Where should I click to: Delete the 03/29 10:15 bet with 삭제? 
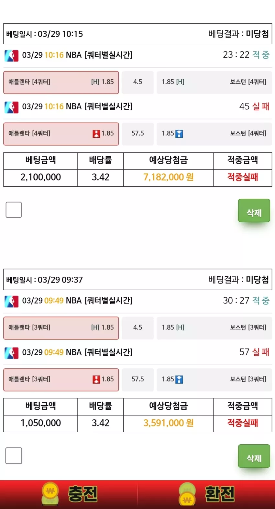pyautogui.click(x=254, y=211)
